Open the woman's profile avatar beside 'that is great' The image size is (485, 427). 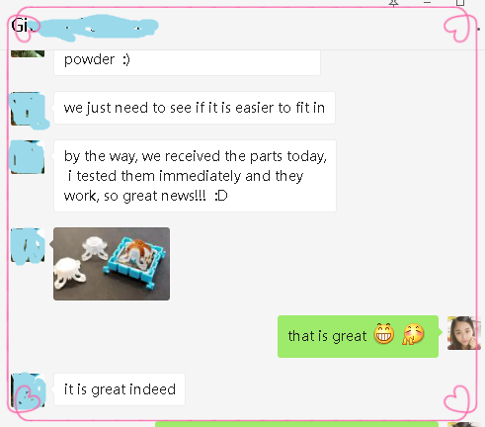coord(463,333)
